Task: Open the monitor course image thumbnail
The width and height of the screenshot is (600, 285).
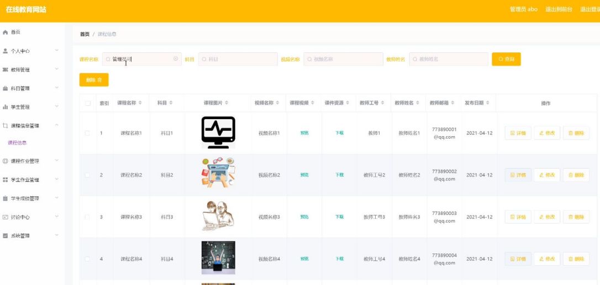Action: pyautogui.click(x=218, y=132)
